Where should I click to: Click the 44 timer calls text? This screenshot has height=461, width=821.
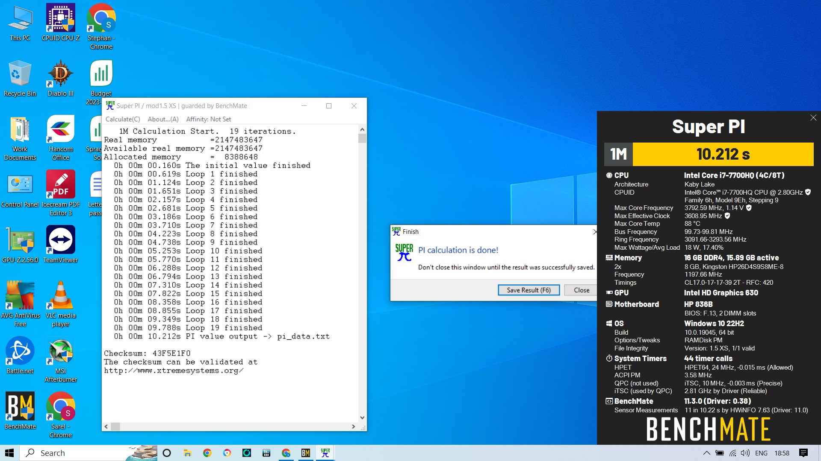708,359
